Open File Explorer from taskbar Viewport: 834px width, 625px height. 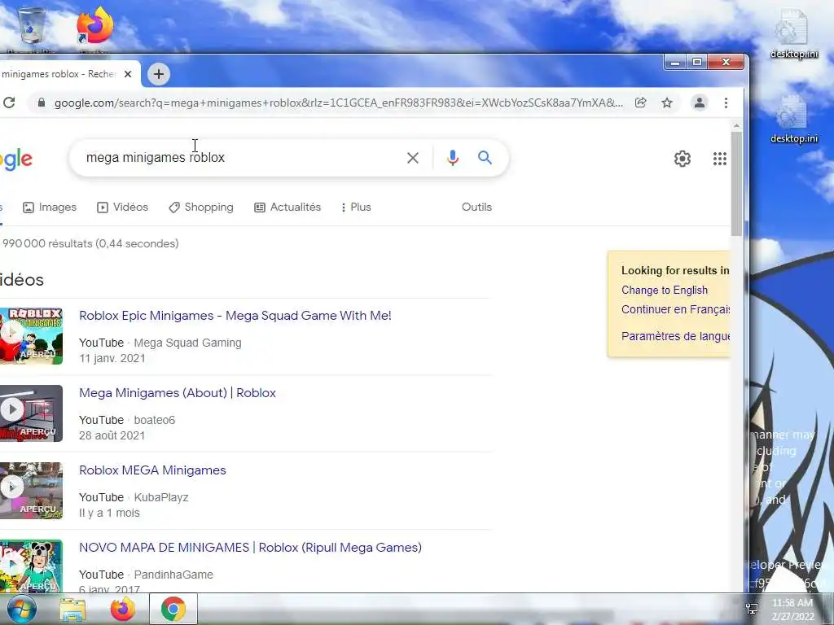(72, 610)
